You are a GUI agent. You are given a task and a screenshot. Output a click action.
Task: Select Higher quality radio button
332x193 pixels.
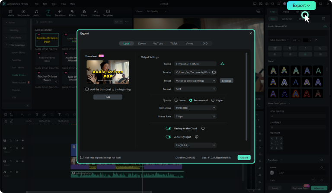click(213, 100)
